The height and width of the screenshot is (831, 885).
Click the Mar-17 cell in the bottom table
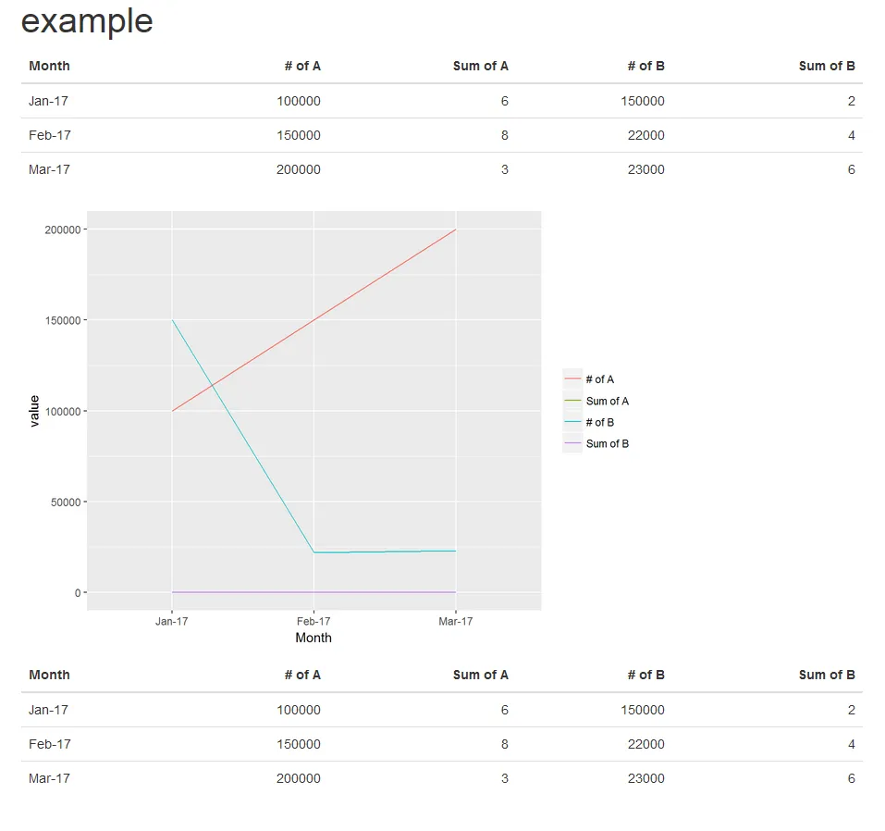click(x=49, y=778)
